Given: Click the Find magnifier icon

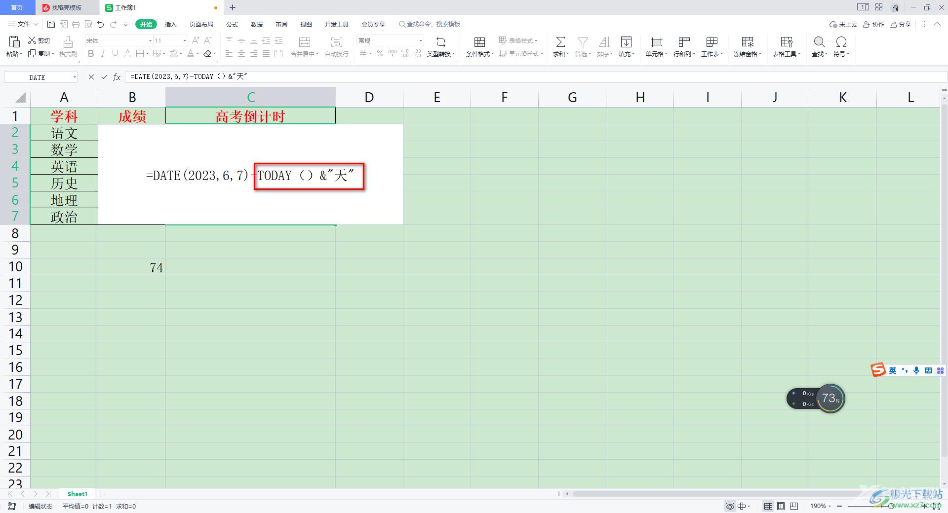Looking at the screenshot, I should (x=819, y=41).
